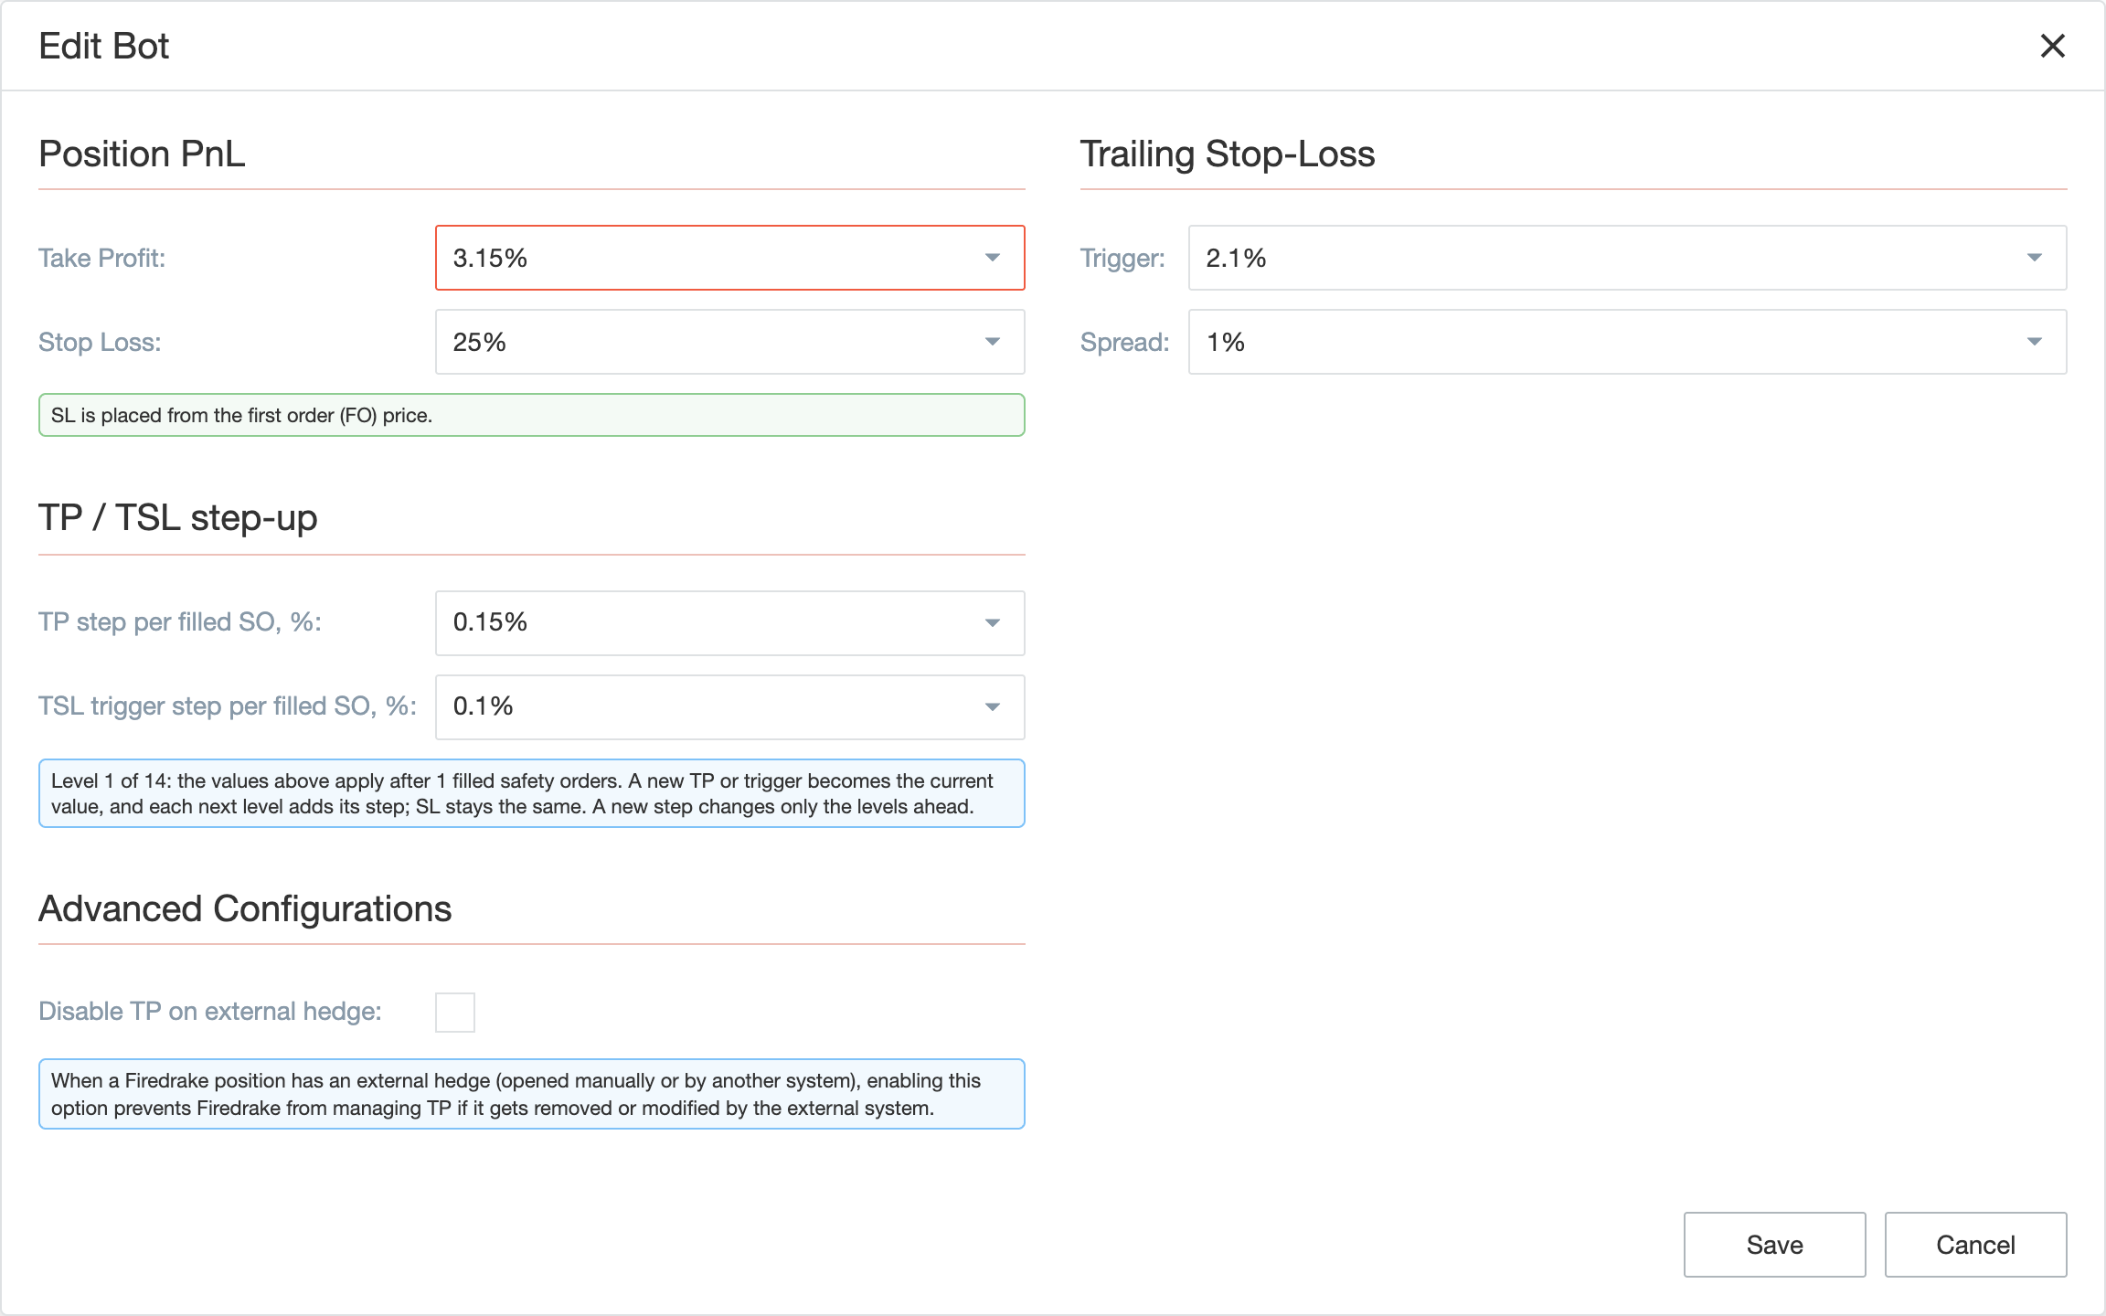The width and height of the screenshot is (2106, 1316).
Task: Click the Spread dropdown arrow icon
Action: [x=2035, y=342]
